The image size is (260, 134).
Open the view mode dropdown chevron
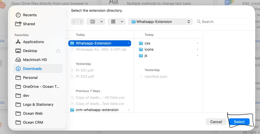click(x=102, y=22)
